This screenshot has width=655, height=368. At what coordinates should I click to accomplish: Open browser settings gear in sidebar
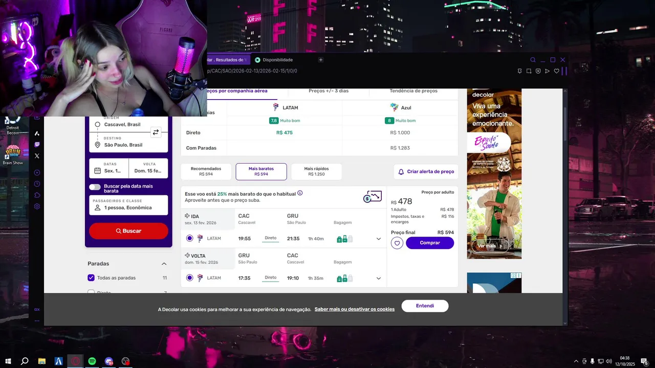(x=37, y=206)
